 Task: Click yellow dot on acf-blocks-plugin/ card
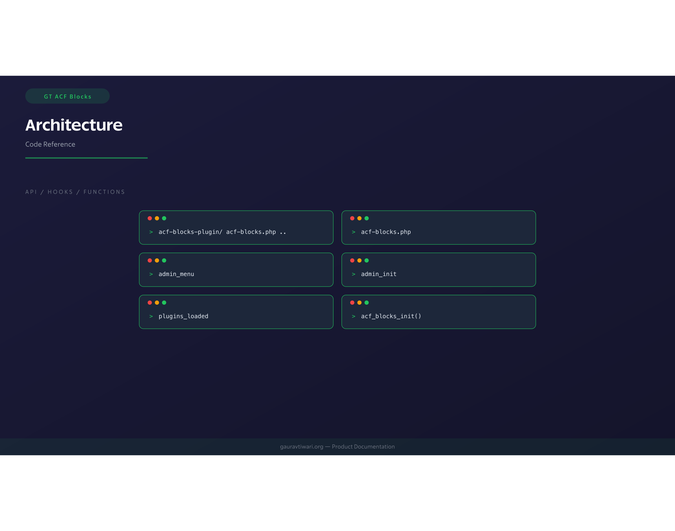(x=157, y=218)
